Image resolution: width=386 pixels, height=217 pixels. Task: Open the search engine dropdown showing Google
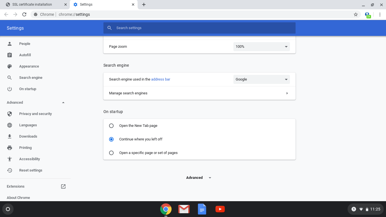point(261,79)
